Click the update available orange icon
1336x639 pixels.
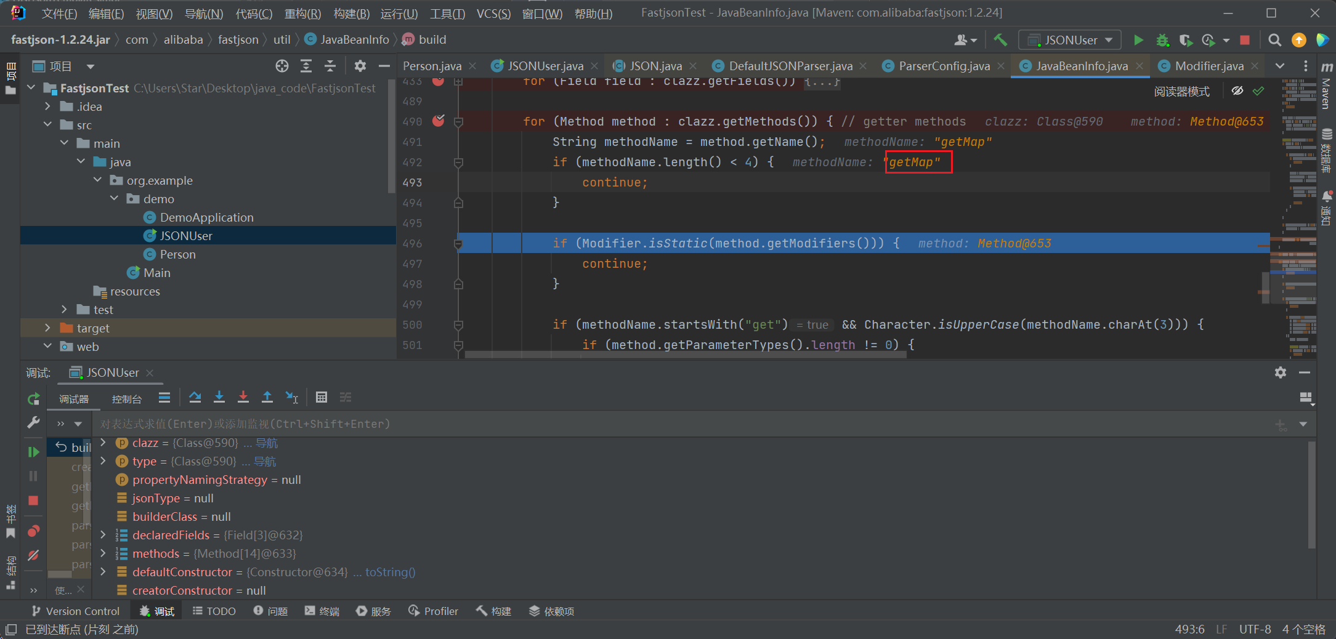tap(1299, 40)
